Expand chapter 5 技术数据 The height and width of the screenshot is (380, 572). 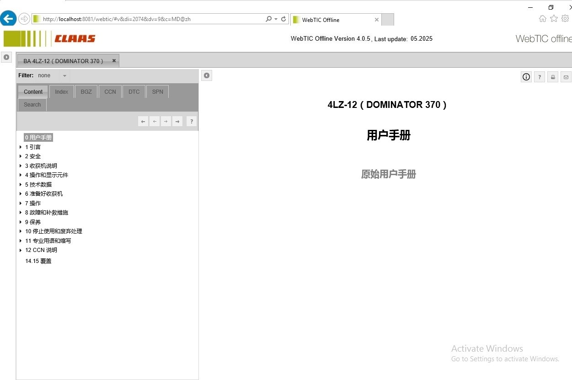click(21, 185)
